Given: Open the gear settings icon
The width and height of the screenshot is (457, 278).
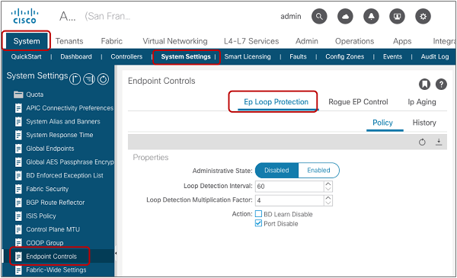Looking at the screenshot, I should pos(423,16).
